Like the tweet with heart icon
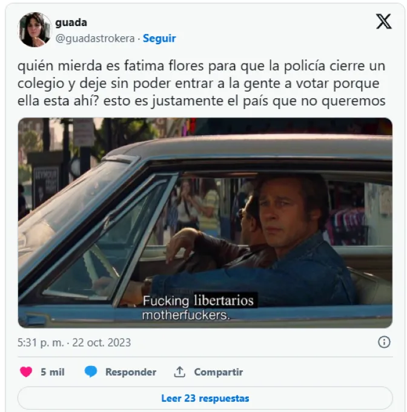 click(x=25, y=372)
